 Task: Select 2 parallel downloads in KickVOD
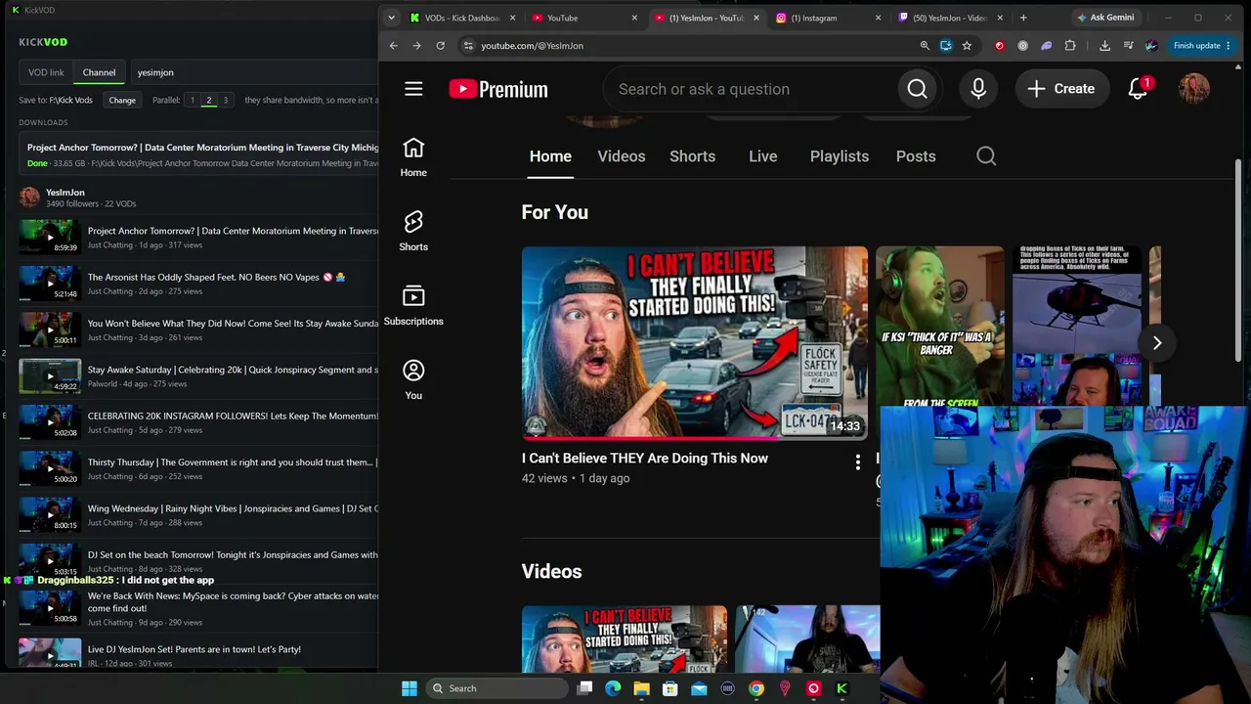pyautogui.click(x=208, y=100)
